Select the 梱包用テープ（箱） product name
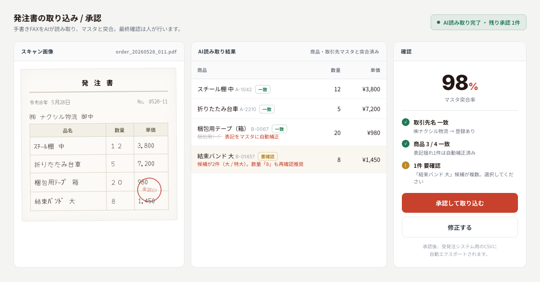Screen dimensions: 540x282 (223, 129)
